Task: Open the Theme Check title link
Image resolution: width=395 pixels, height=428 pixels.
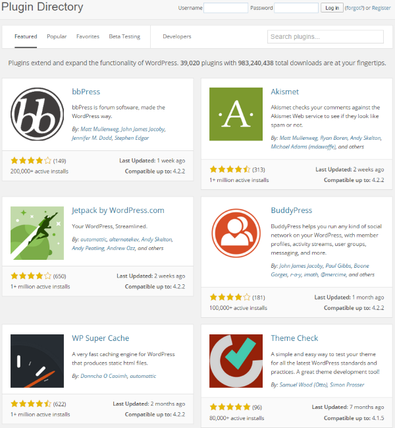Action: (294, 338)
